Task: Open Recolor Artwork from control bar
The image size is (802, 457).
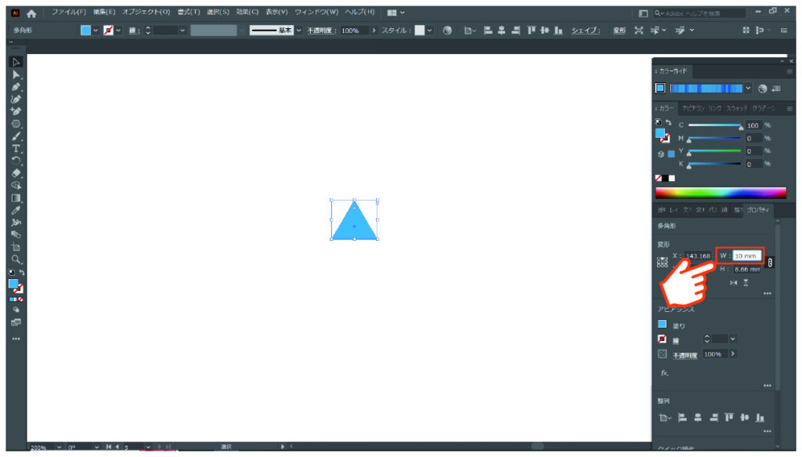Action: [x=447, y=31]
